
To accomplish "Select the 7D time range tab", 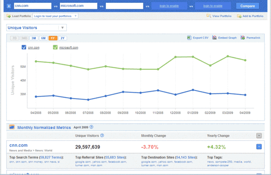I will point(14,38).
